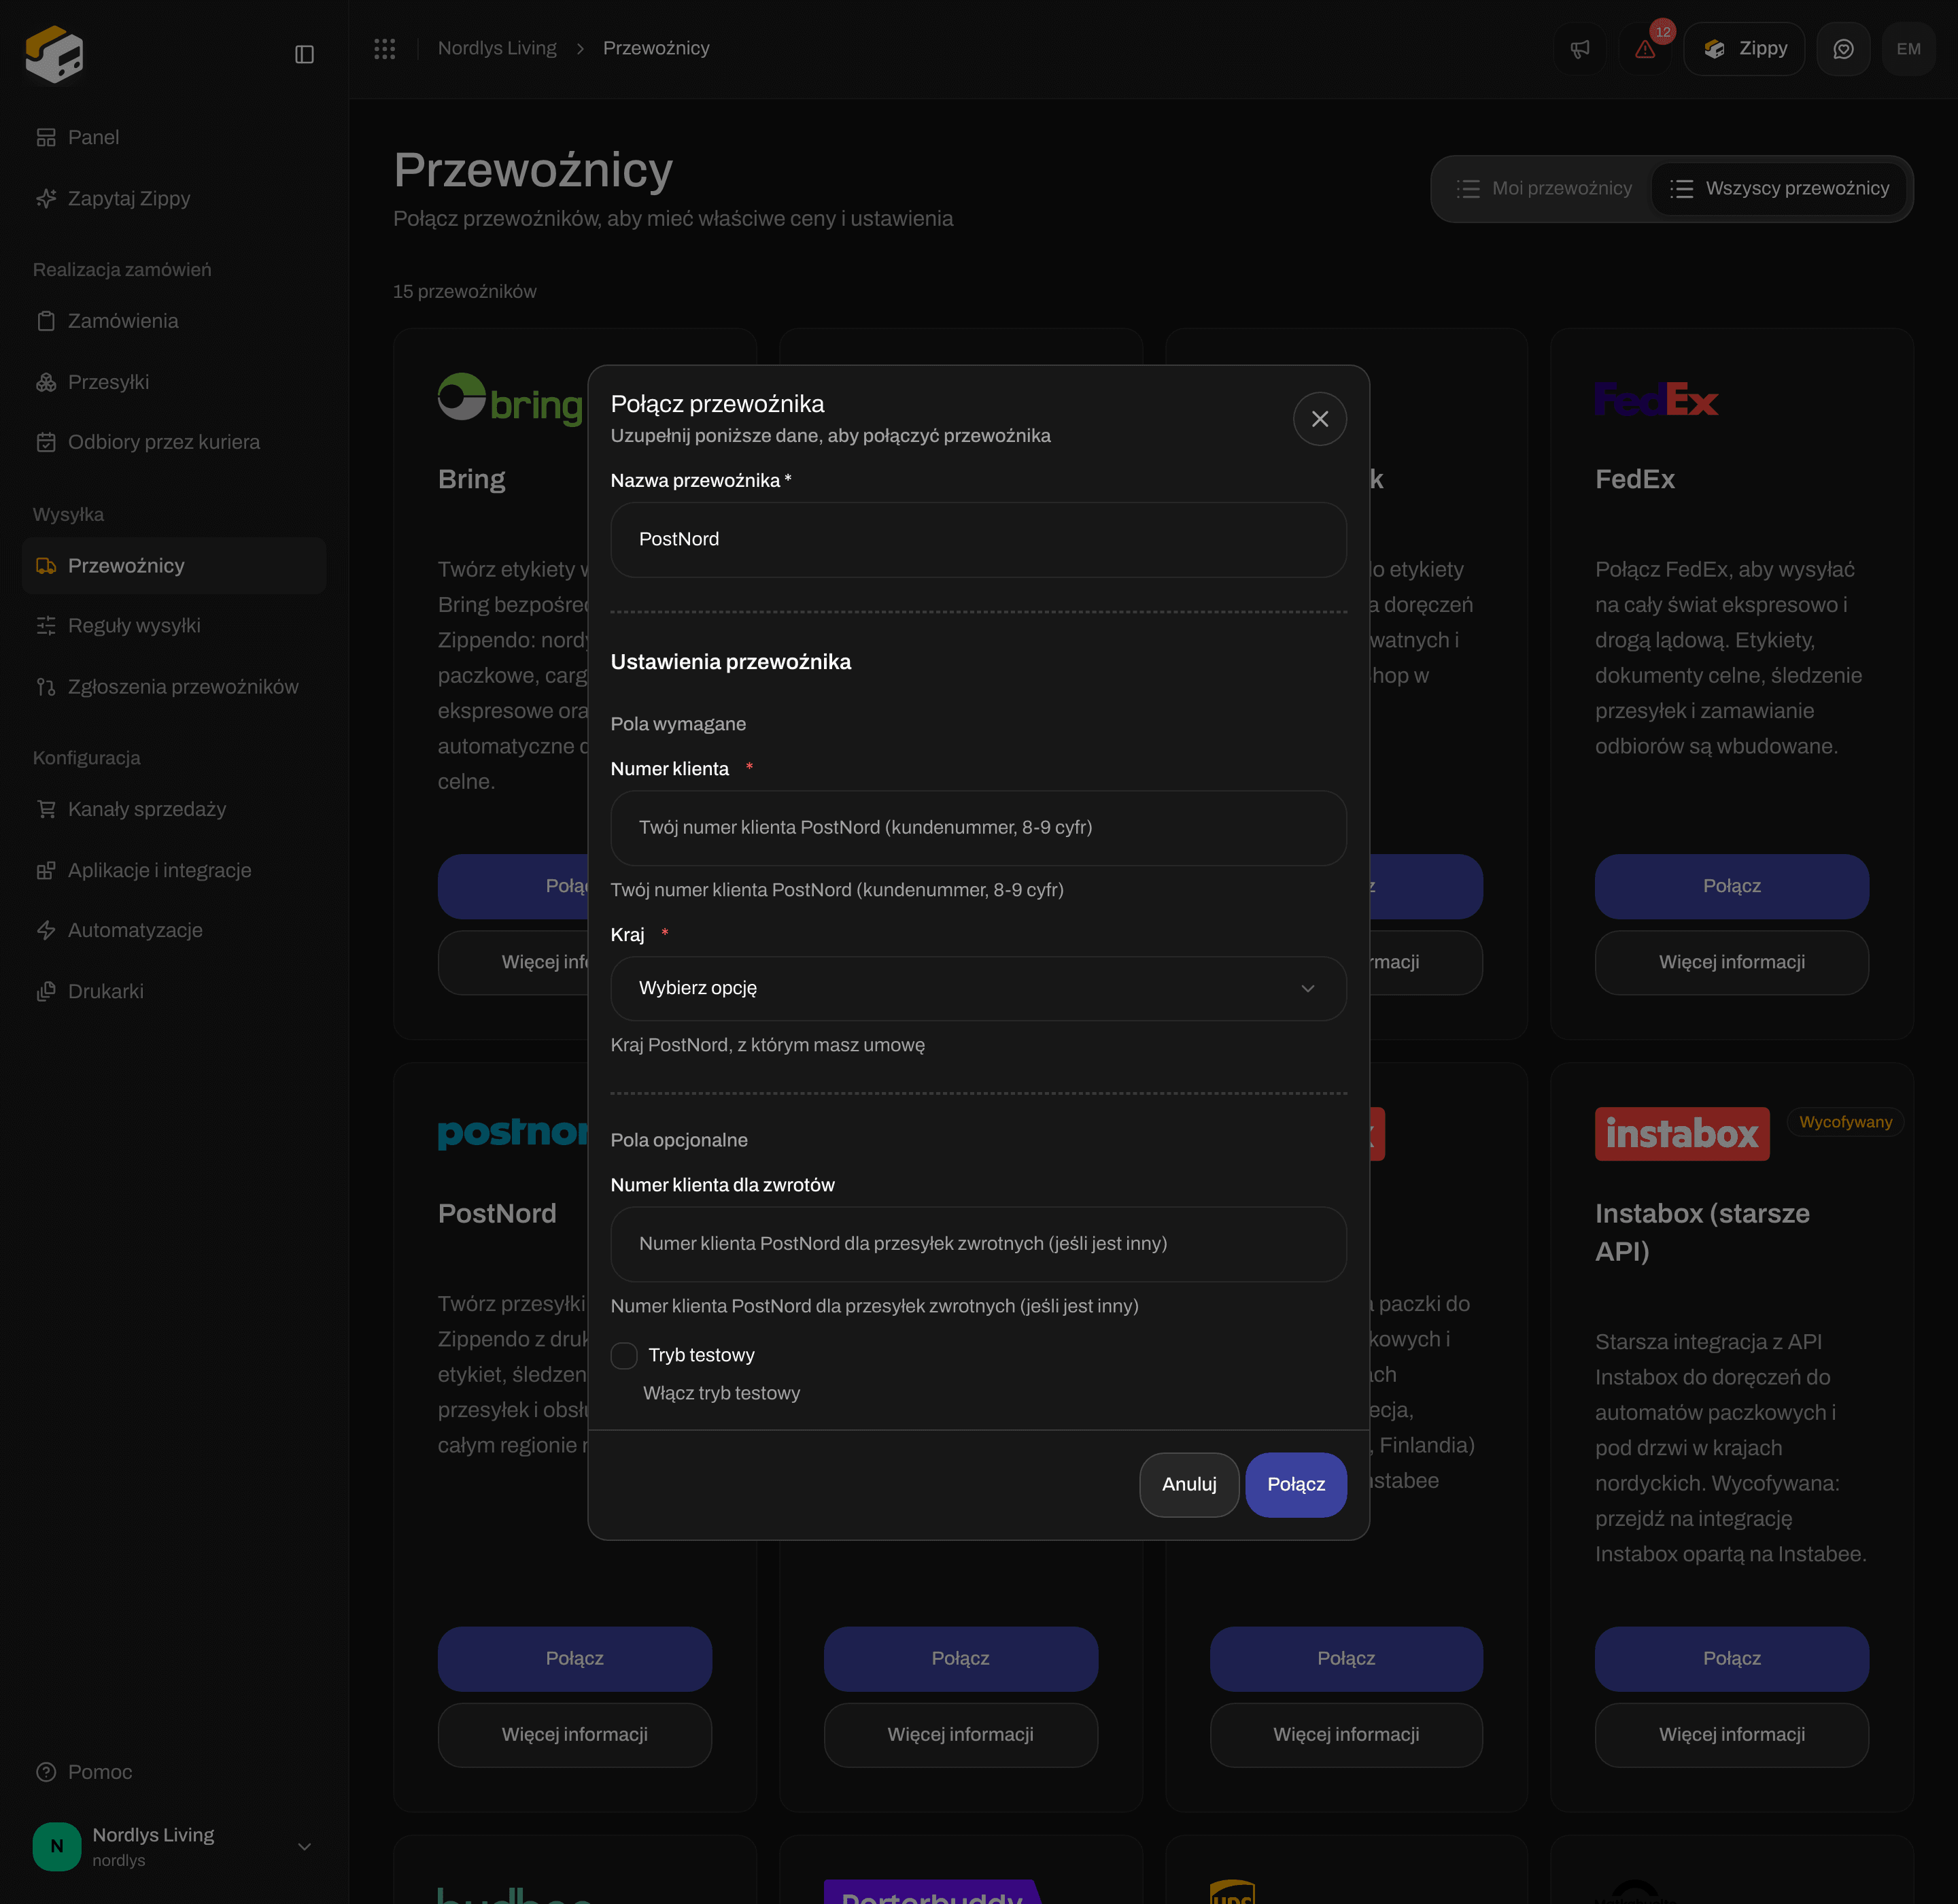Open Zapytaj Zippy in sidebar
This screenshot has height=1904, width=1958.
(x=174, y=198)
